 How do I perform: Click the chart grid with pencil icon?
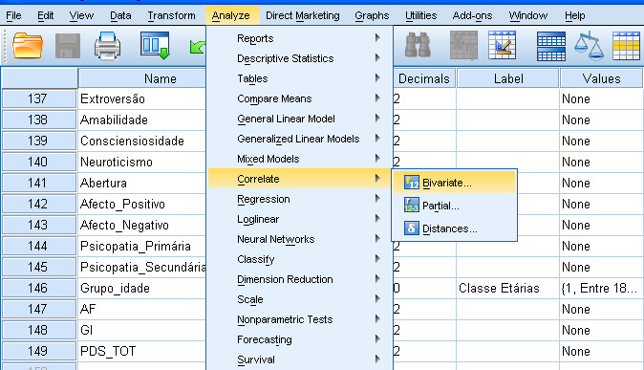pyautogui.click(x=502, y=45)
